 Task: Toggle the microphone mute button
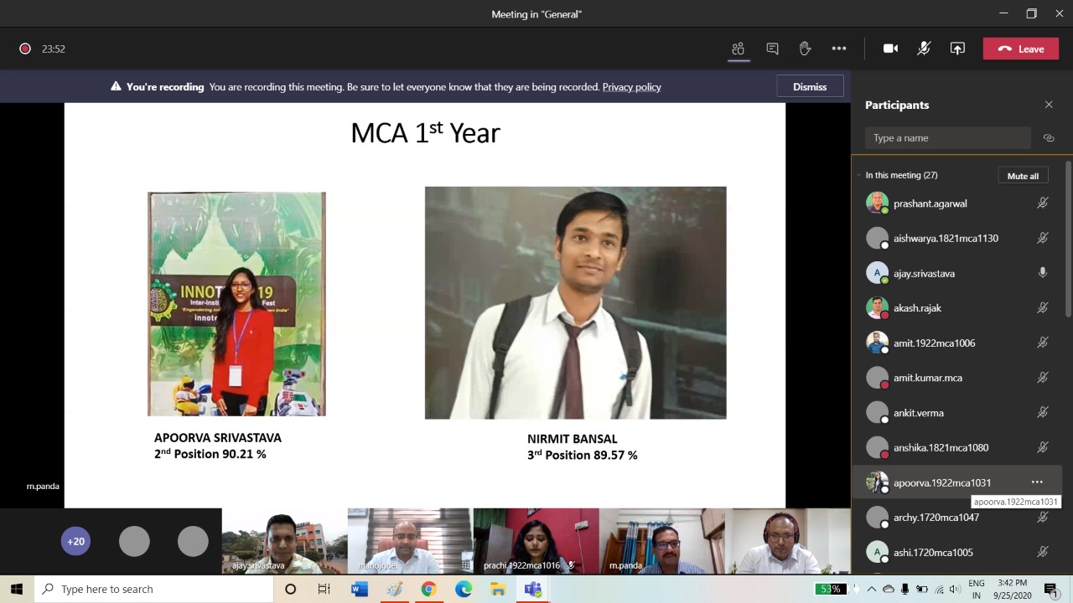click(924, 49)
